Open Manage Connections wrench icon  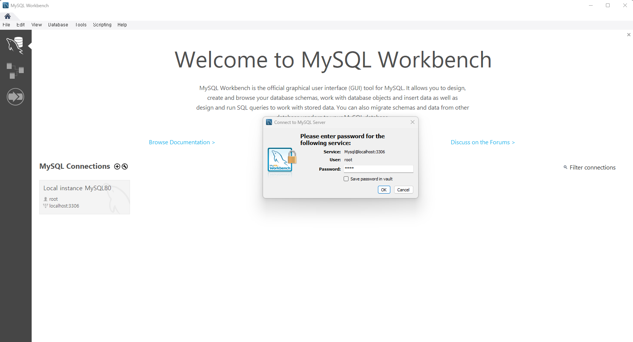tap(125, 166)
